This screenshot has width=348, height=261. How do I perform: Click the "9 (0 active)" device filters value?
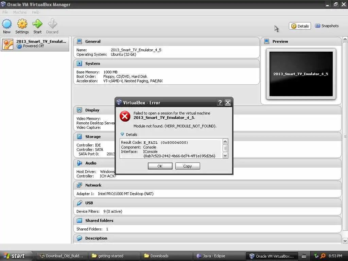pyautogui.click(x=113, y=211)
